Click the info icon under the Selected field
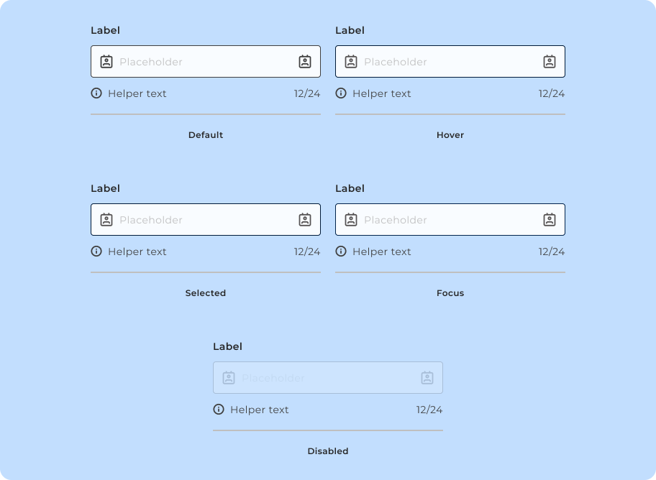The image size is (656, 480). coord(96,251)
